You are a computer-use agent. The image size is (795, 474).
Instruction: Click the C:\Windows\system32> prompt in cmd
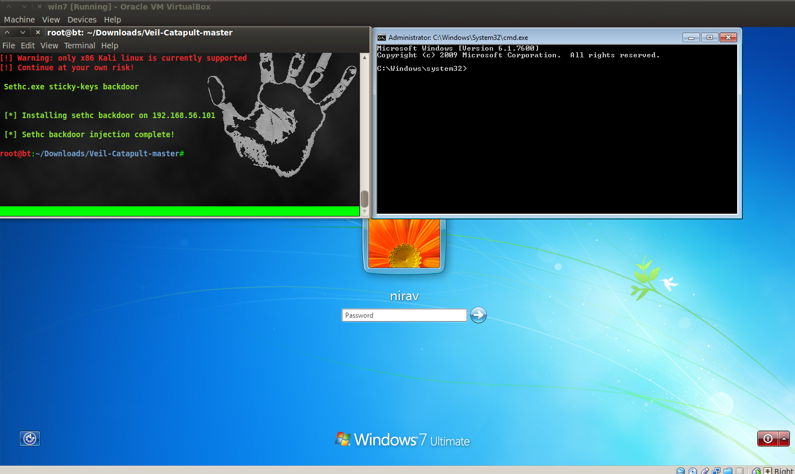[x=422, y=69]
